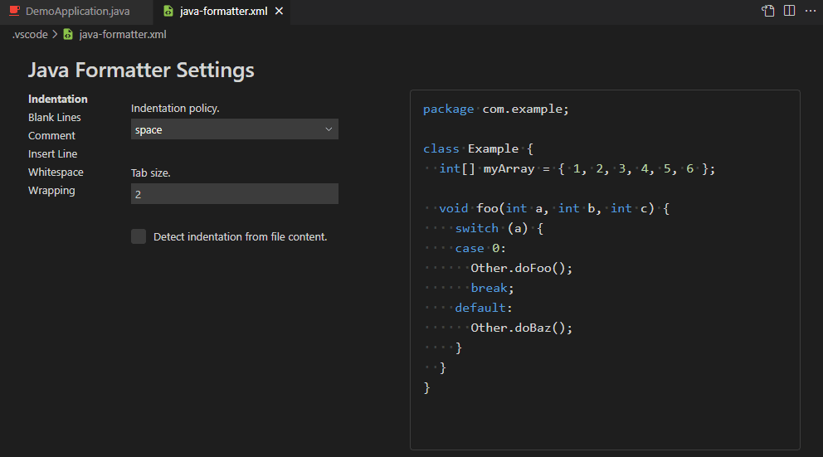This screenshot has height=457, width=823.
Task: Open the DemoApplication.java tab
Action: [77, 11]
